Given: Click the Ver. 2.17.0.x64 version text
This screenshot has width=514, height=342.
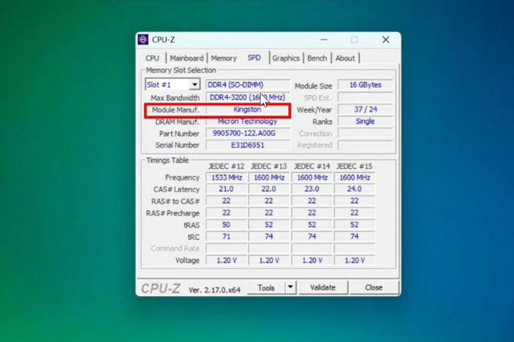Looking at the screenshot, I should pos(215,290).
